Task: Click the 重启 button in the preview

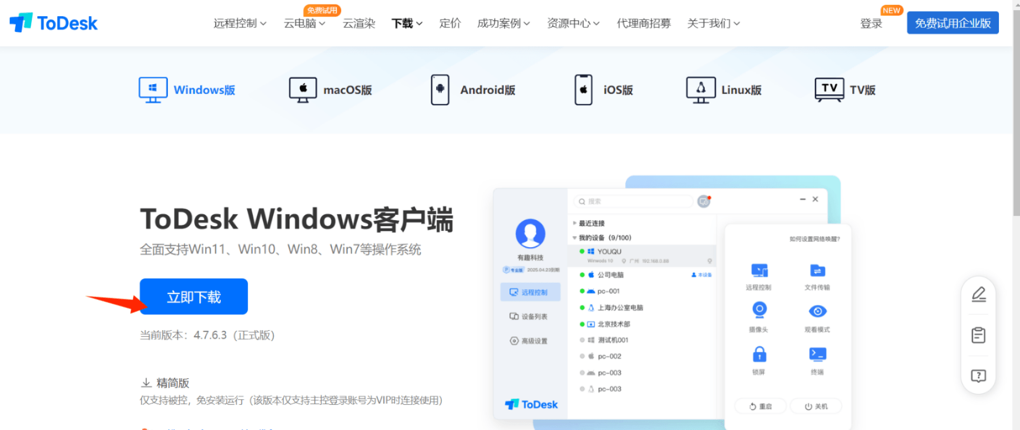Action: click(x=760, y=406)
